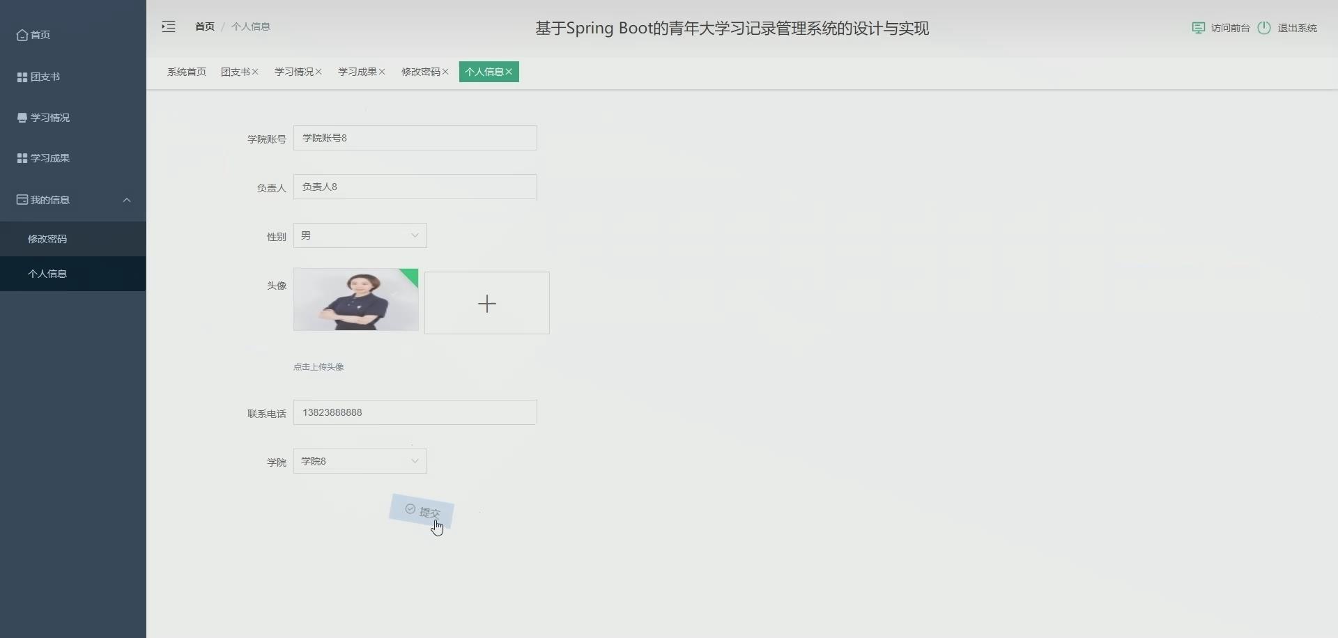This screenshot has width=1338, height=638.
Task: Open the 性别 dropdown showing 男
Action: point(360,235)
